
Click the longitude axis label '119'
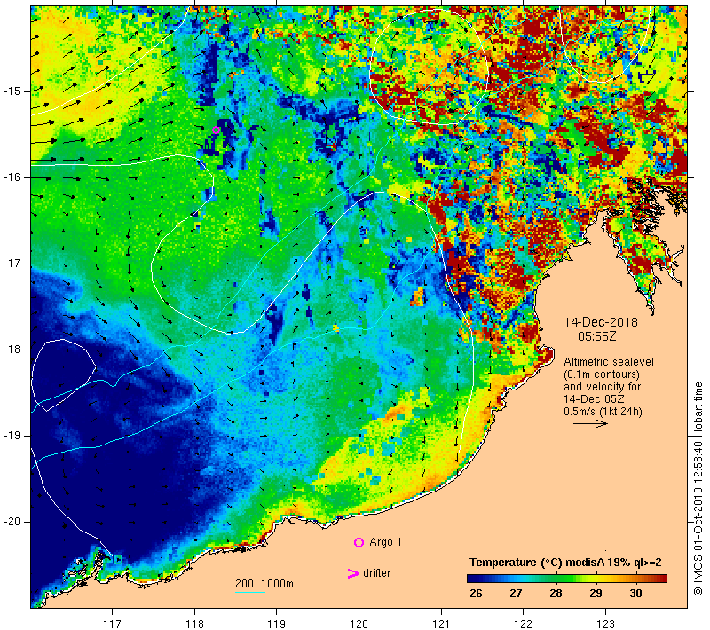276,624
